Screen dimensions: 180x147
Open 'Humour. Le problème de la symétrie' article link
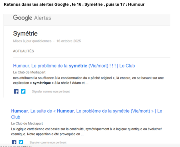pos(74,66)
